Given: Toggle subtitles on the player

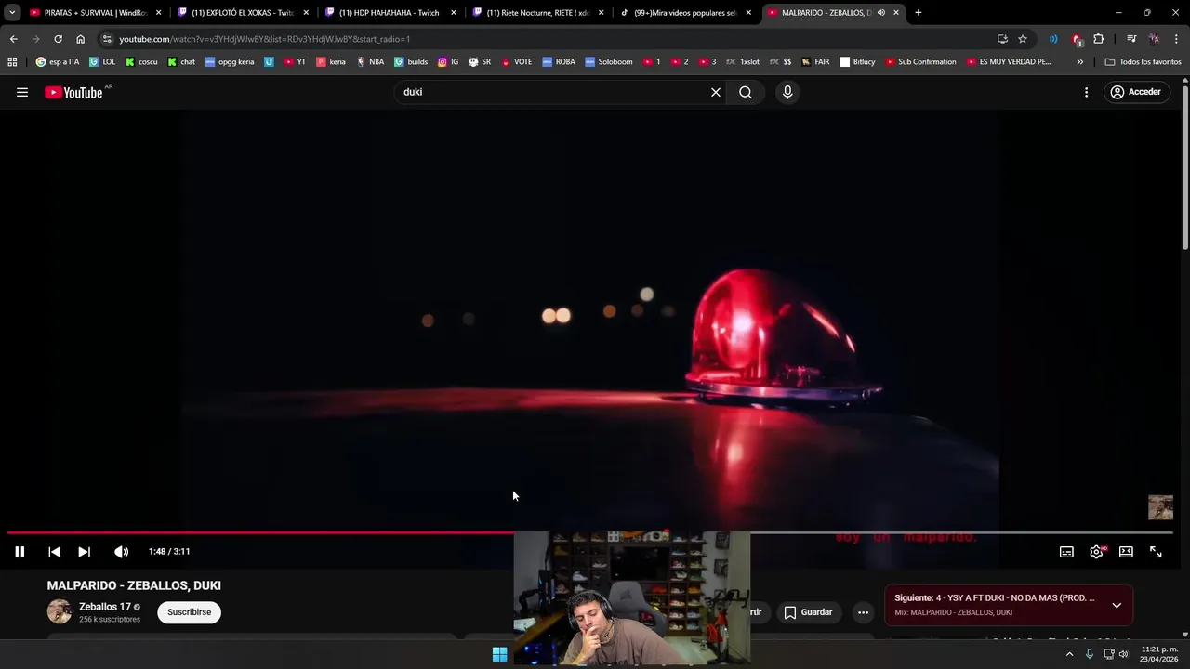Looking at the screenshot, I should (1066, 552).
